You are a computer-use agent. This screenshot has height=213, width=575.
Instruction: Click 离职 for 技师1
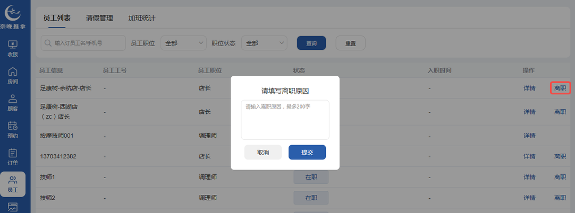pyautogui.click(x=560, y=177)
